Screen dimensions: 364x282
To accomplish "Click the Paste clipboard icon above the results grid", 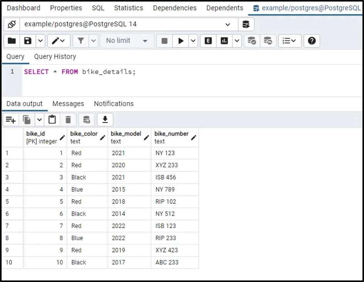I will [x=52, y=120].
